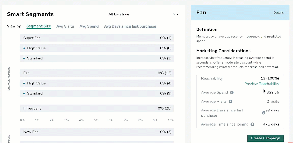Image resolution: width=293 pixels, height=143 pixels.
Task: Click info icon for Average Days since last purchase
Action: 264,113
